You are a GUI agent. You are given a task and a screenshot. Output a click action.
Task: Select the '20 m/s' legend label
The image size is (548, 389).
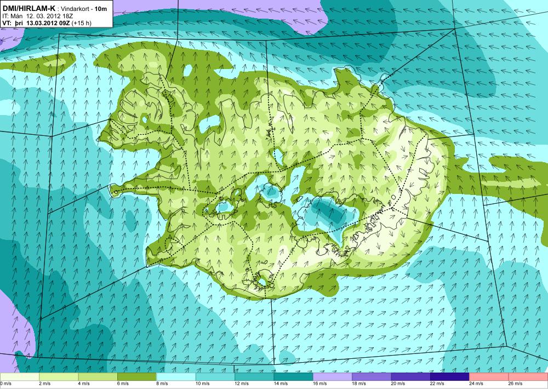398,384
